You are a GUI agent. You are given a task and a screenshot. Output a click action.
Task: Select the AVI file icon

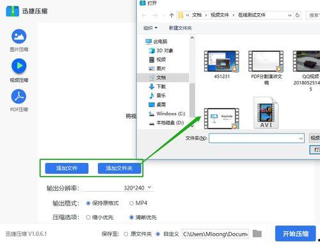[x=266, y=112]
